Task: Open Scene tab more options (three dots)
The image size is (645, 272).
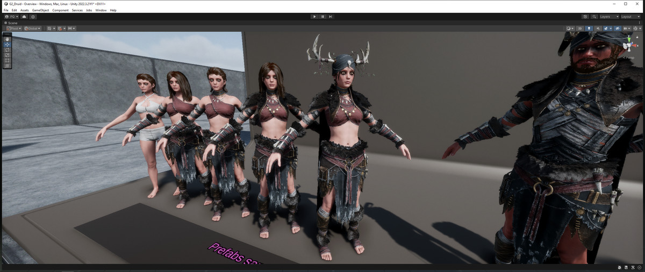Action: point(640,23)
